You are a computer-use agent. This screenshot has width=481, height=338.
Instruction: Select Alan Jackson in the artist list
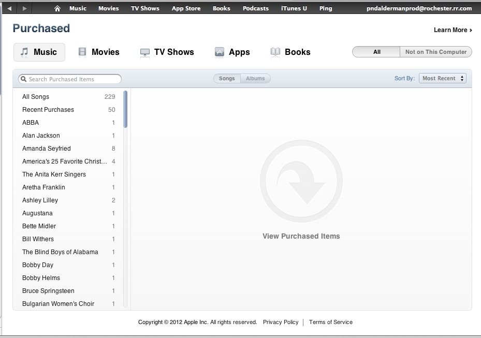coord(69,135)
